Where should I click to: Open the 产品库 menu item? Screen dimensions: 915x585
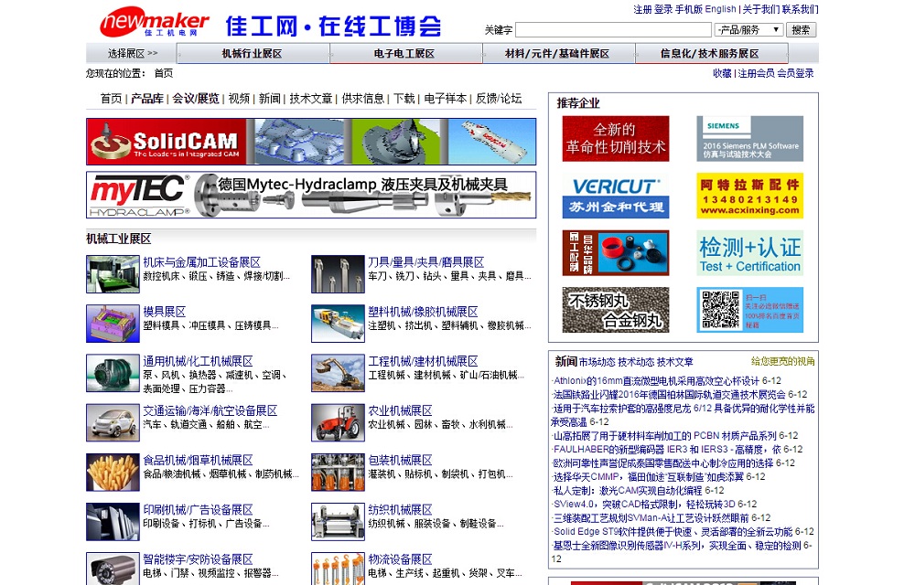pos(147,99)
